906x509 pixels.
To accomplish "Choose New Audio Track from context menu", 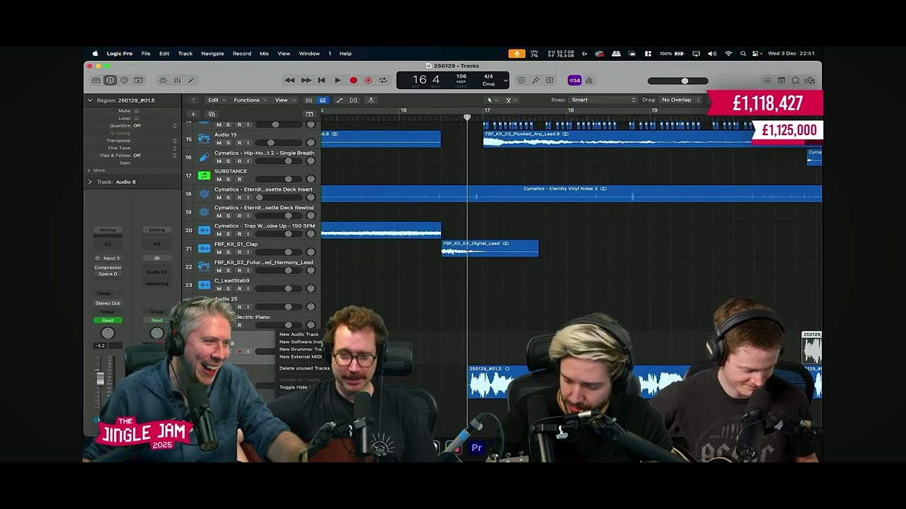I will (300, 334).
